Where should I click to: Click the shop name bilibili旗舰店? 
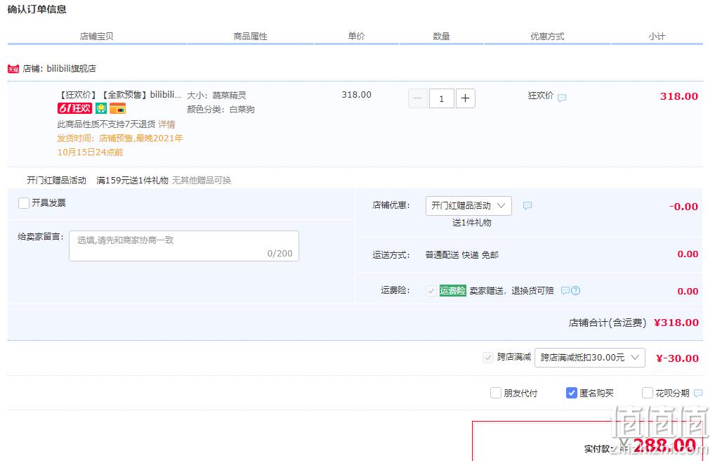71,69
